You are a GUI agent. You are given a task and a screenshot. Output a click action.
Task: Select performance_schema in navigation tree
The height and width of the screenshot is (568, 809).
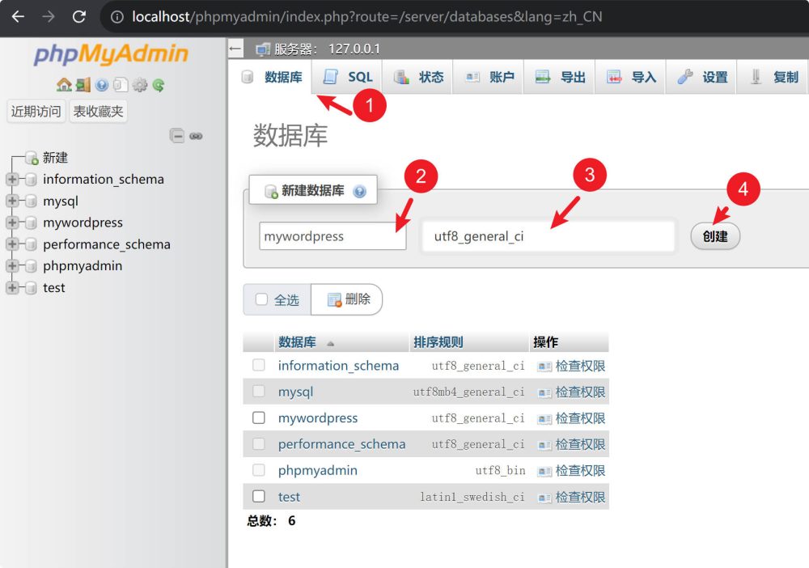pyautogui.click(x=107, y=244)
